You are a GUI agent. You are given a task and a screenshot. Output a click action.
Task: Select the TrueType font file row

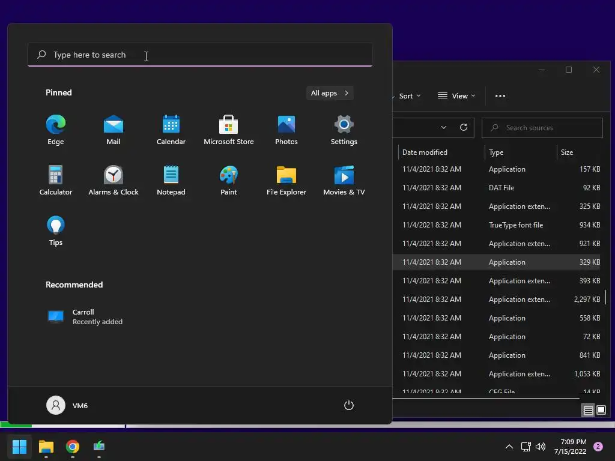[x=498, y=224]
